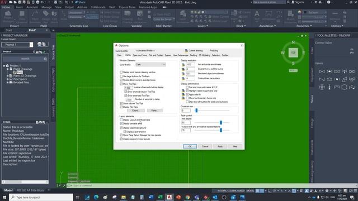Open Task View on the taskbar
The width and height of the screenshot is (358, 201).
coord(77,197)
